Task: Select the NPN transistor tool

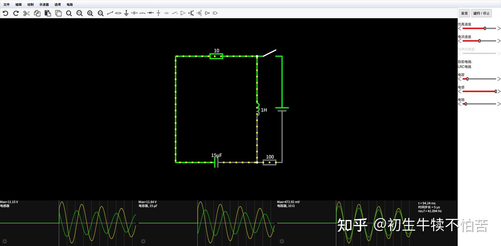Action: (x=191, y=13)
